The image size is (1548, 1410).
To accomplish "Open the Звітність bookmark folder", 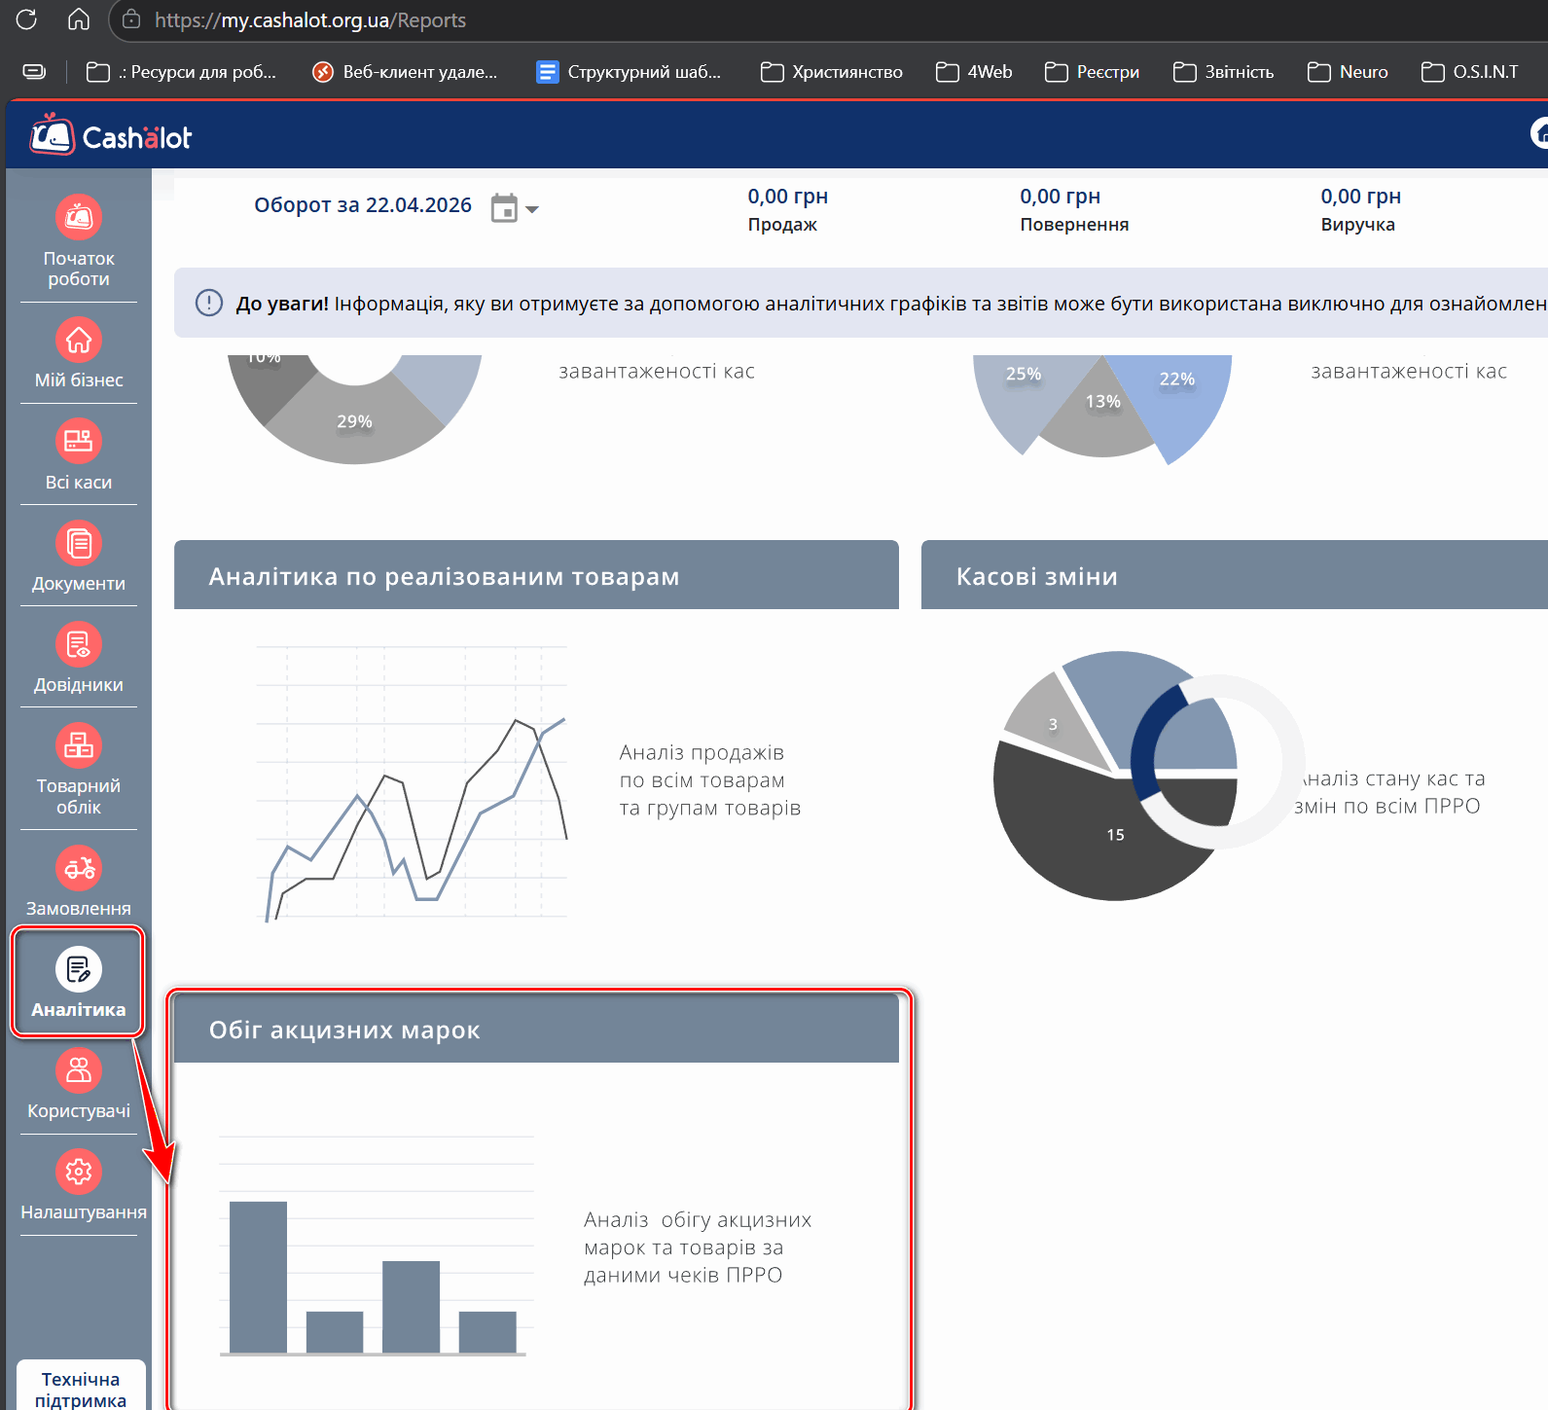I will coord(1223,72).
